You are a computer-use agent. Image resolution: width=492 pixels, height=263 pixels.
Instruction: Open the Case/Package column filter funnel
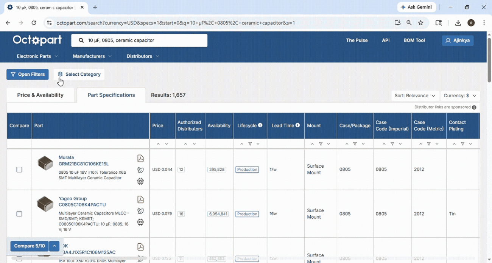pyautogui.click(x=355, y=144)
